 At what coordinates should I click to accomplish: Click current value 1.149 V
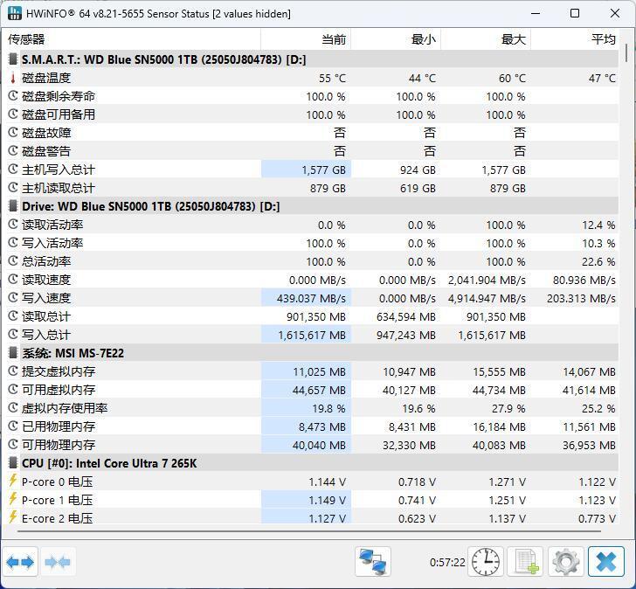(x=328, y=501)
